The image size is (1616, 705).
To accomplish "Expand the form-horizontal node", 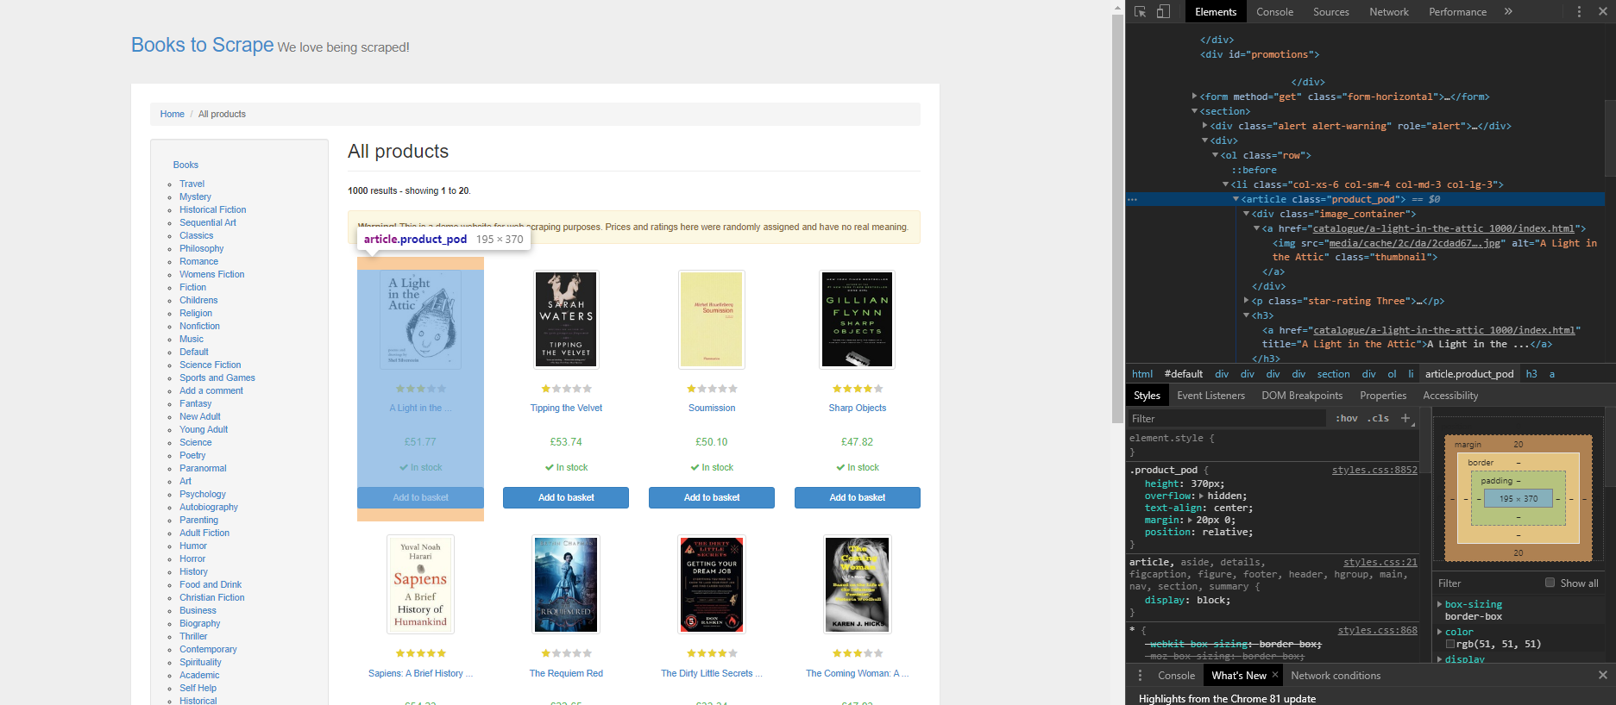I will tap(1194, 97).
